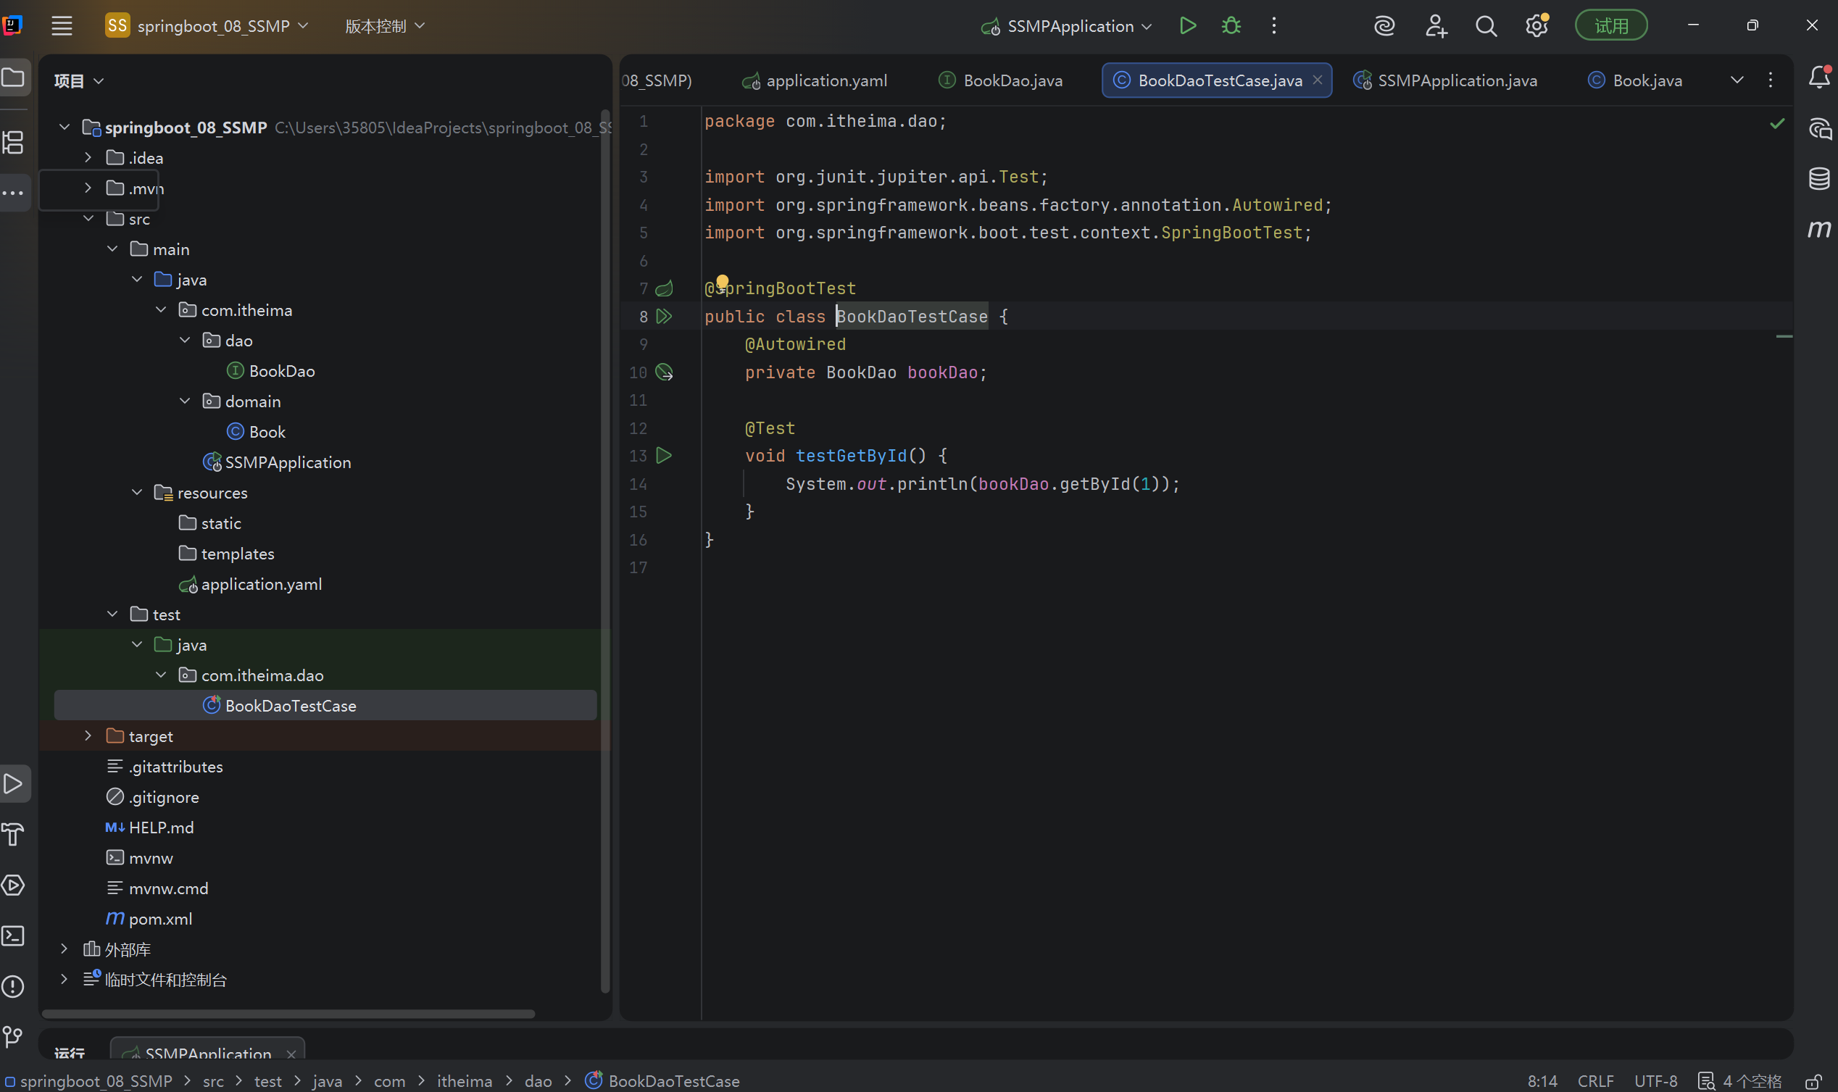
Task: Open the SSMPApplication run configuration dropdown
Action: 1069,27
